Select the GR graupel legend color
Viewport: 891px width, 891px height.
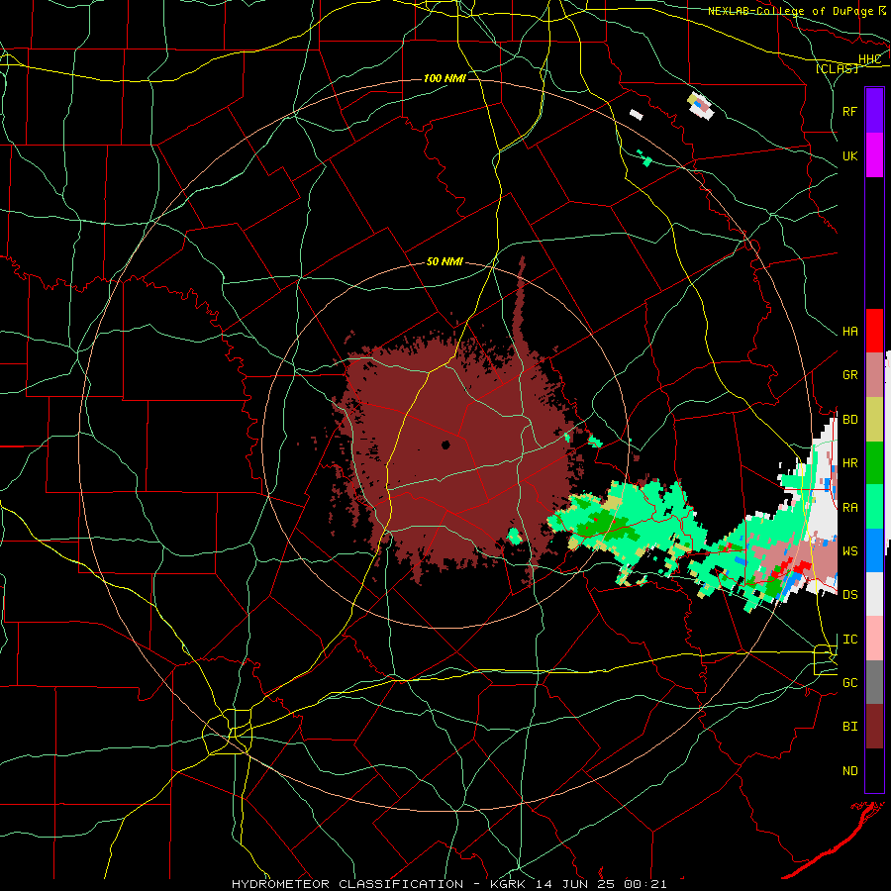(874, 374)
